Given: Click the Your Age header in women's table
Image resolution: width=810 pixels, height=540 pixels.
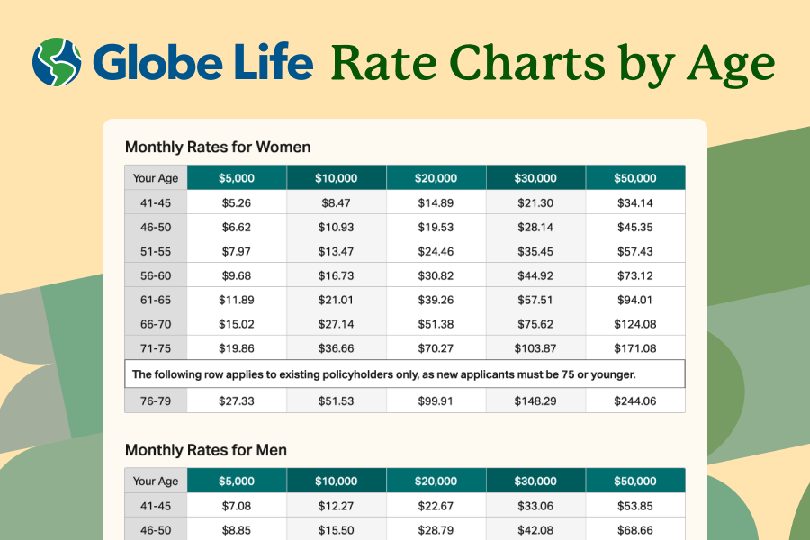Looking at the screenshot, I should click(x=156, y=178).
